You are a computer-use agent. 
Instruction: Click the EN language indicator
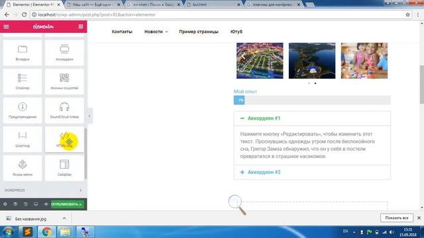click(345, 231)
